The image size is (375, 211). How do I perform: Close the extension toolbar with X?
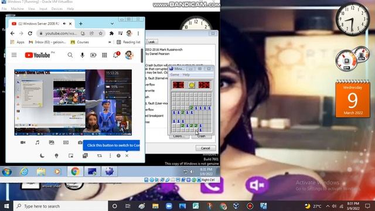[127, 156]
